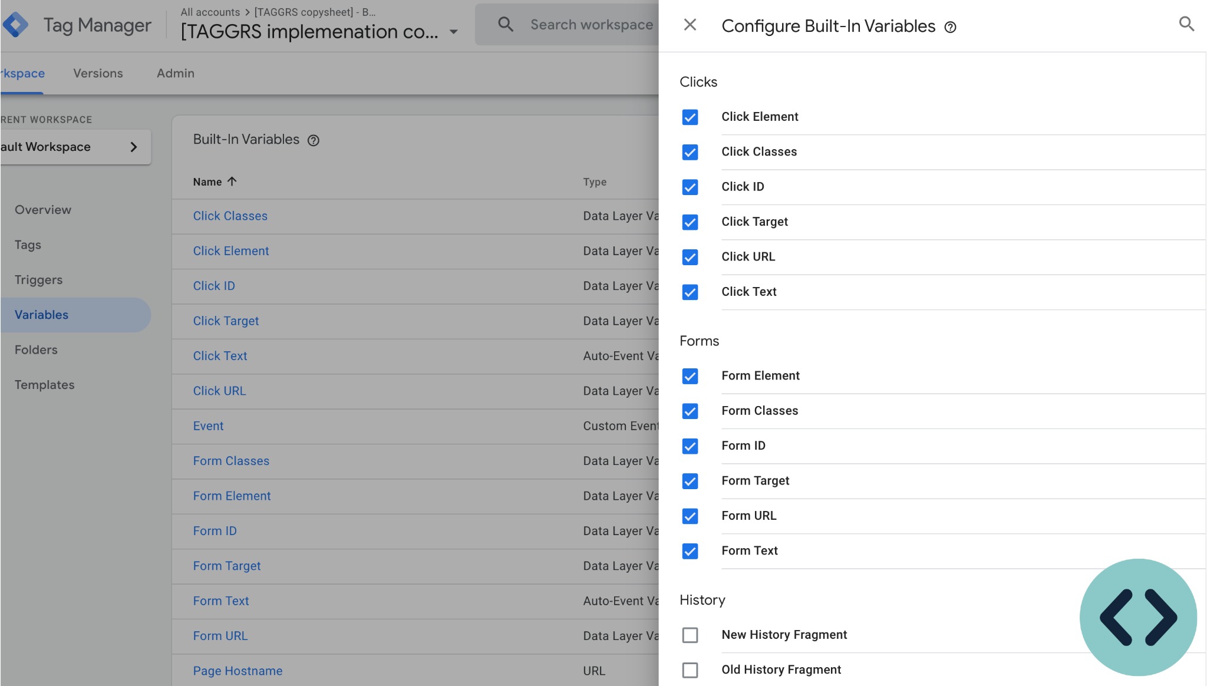Screen dimensions: 1207x686
Task: Open Triggers in the sidebar
Action: 38,279
